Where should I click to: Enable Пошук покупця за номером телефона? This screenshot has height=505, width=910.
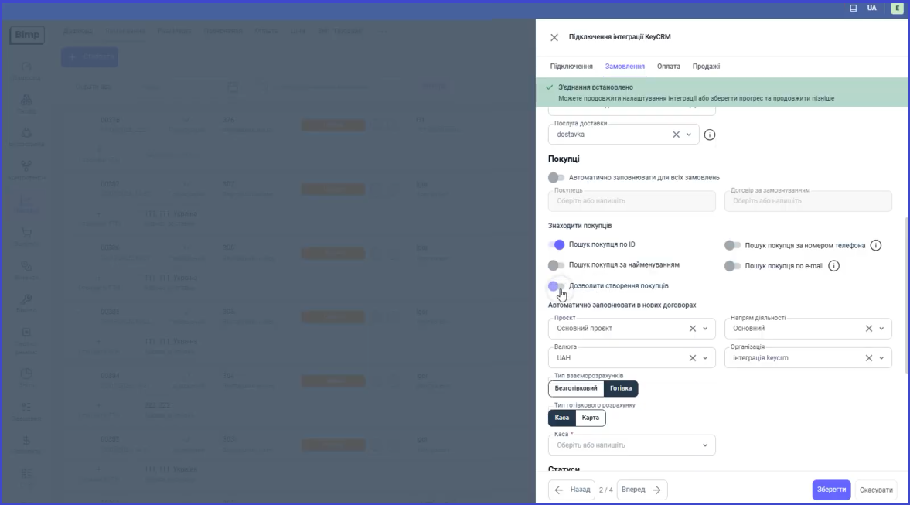(732, 245)
